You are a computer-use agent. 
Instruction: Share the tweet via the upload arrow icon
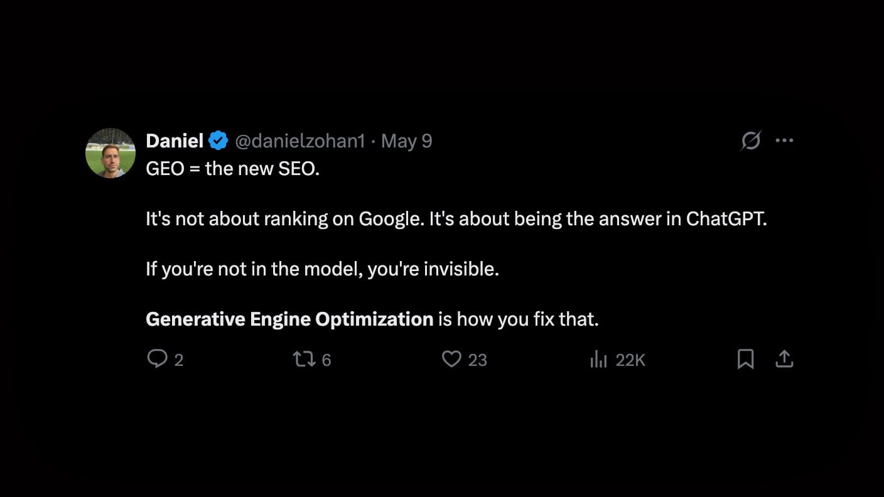[x=784, y=359]
